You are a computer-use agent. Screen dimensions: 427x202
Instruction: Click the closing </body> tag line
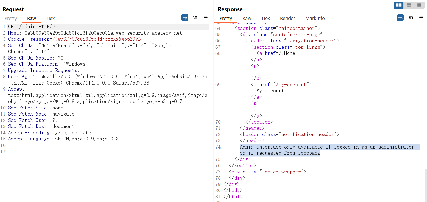pos(233,190)
